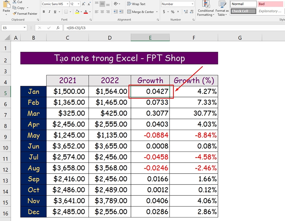Toggle Italic formatting
The height and width of the screenshot is (221, 285).
point(50,12)
